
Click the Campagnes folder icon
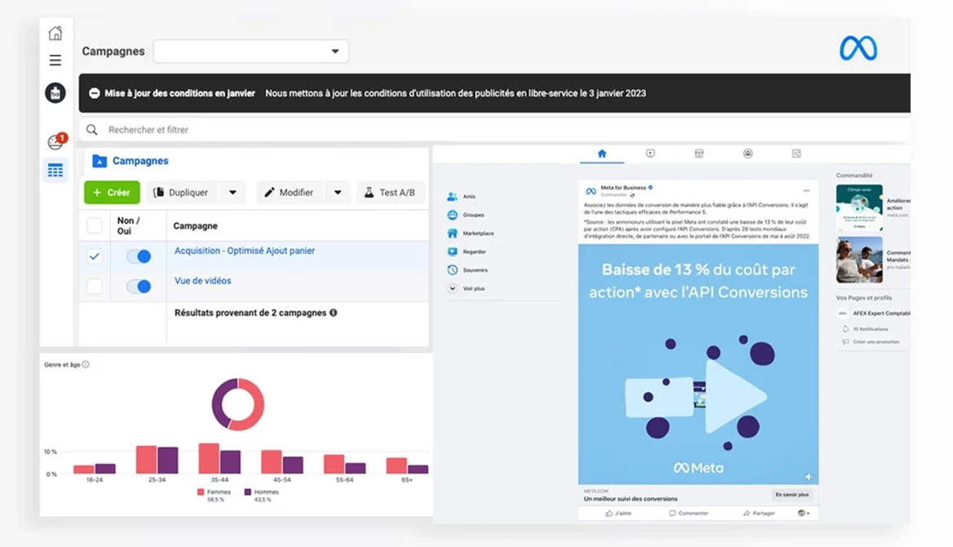coord(99,161)
